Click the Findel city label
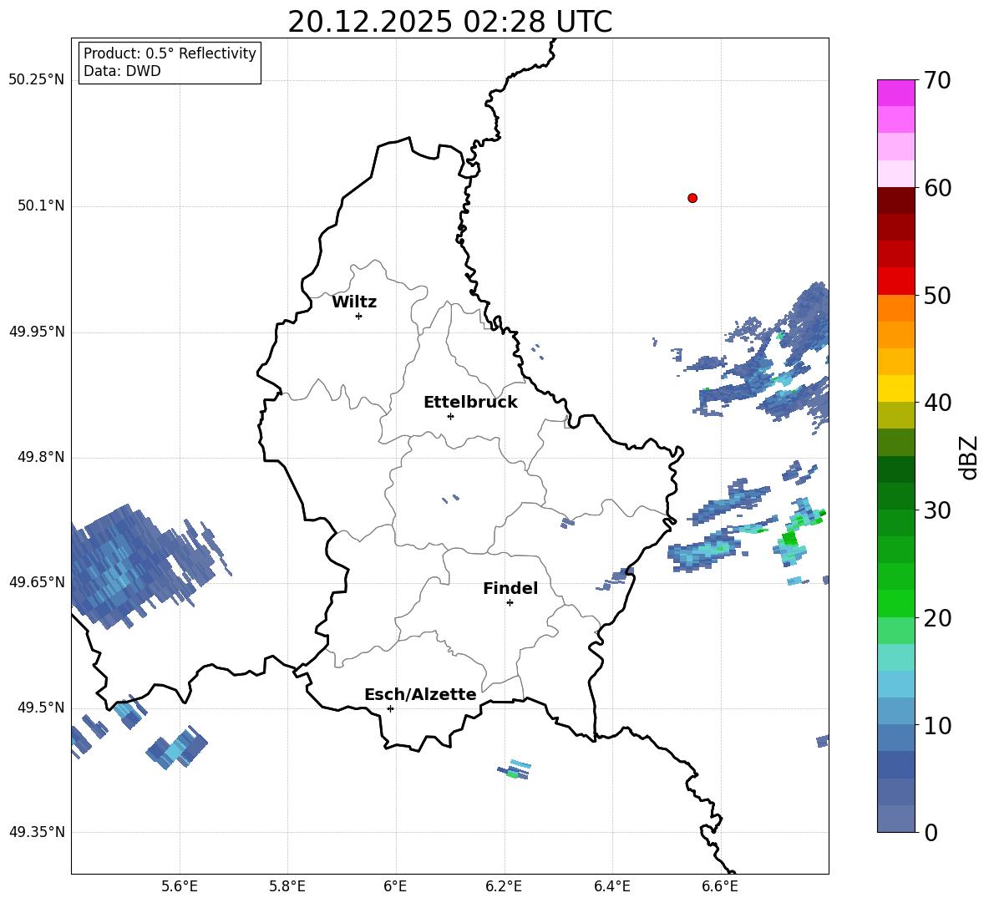Image resolution: width=989 pixels, height=903 pixels. point(510,588)
